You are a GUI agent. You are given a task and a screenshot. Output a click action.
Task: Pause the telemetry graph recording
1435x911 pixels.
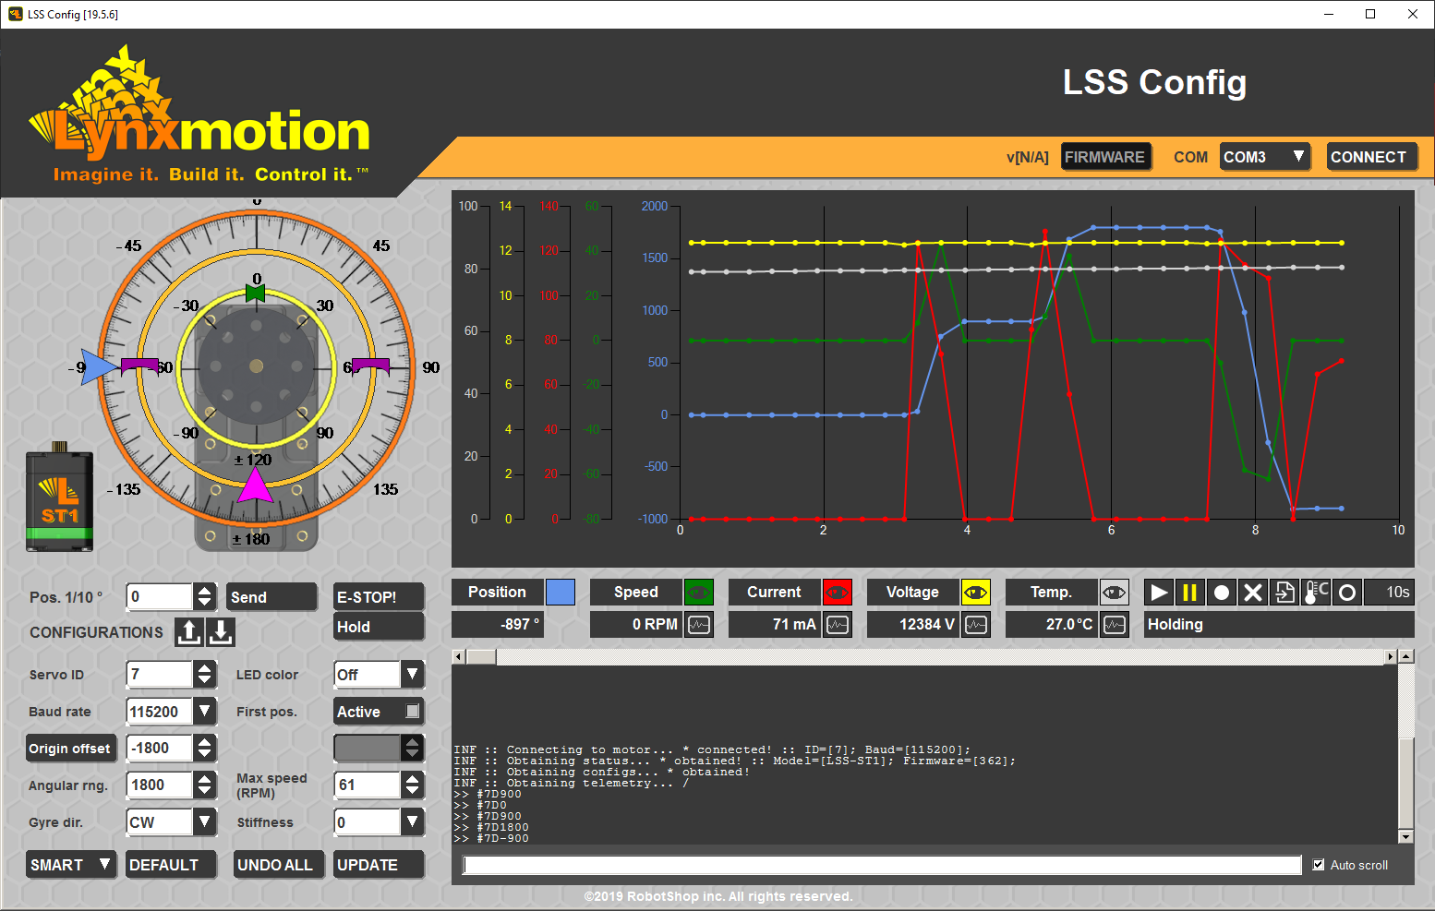coord(1190,593)
